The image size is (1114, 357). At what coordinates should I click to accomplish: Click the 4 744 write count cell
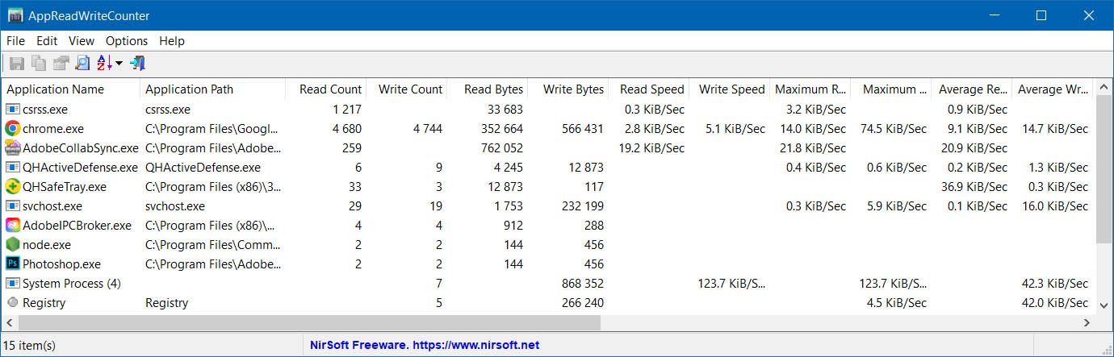(x=426, y=128)
